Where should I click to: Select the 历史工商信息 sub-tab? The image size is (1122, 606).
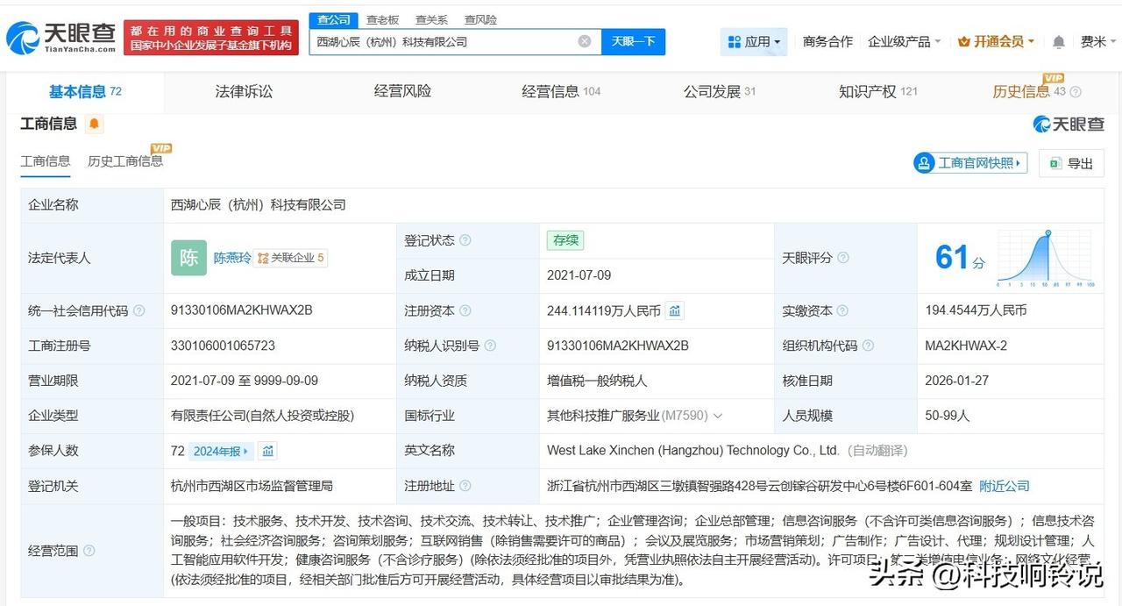click(x=125, y=160)
